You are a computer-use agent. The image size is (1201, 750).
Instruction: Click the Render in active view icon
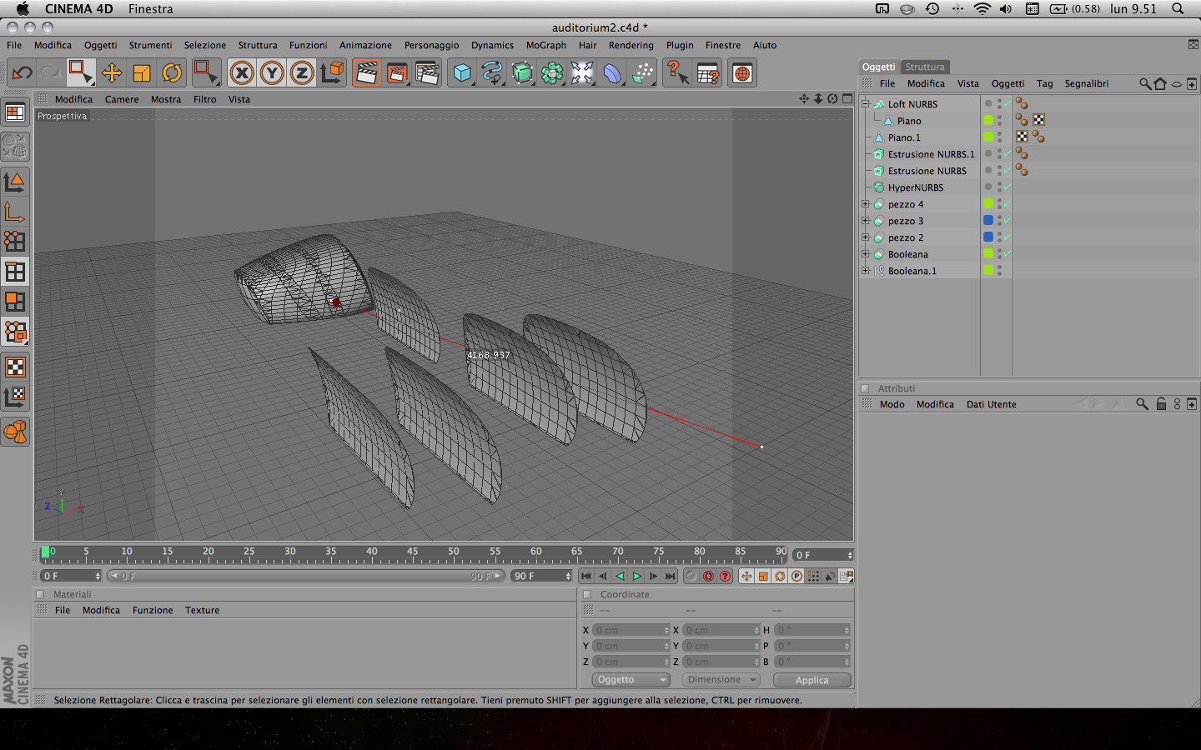(x=366, y=73)
